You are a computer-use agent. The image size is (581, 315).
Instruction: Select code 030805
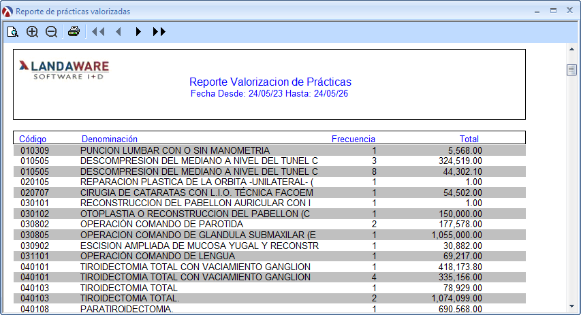click(35, 235)
